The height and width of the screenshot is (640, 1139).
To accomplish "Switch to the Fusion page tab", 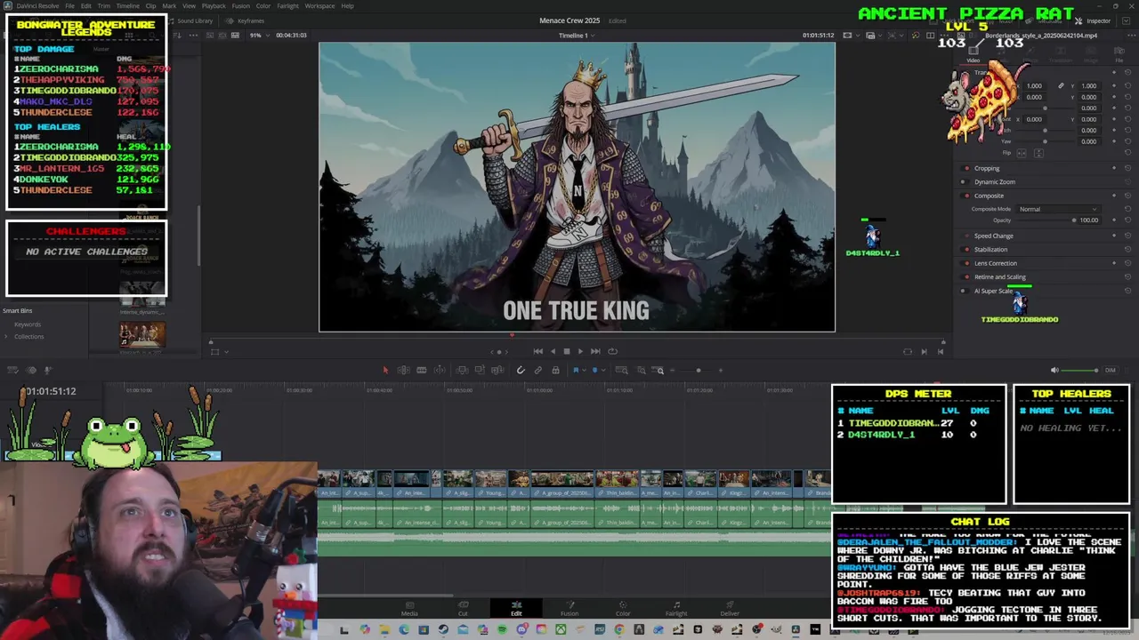I will (x=569, y=609).
